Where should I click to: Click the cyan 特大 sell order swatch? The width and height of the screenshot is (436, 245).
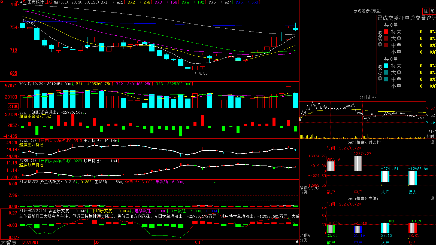[386, 66]
